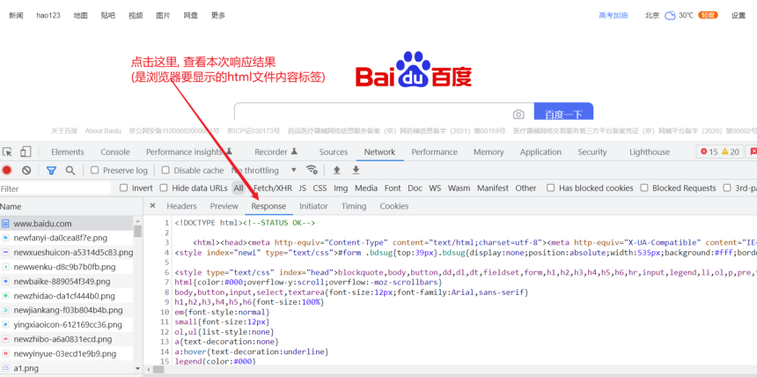This screenshot has height=377, width=757.
Task: Switch to the Response tab
Action: click(268, 206)
